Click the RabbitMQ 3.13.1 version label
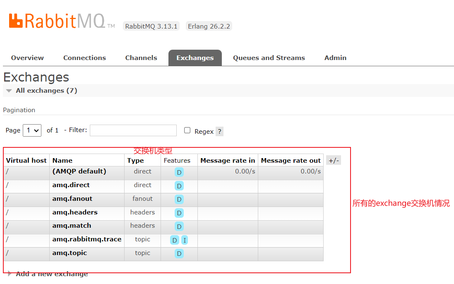 [x=151, y=26]
